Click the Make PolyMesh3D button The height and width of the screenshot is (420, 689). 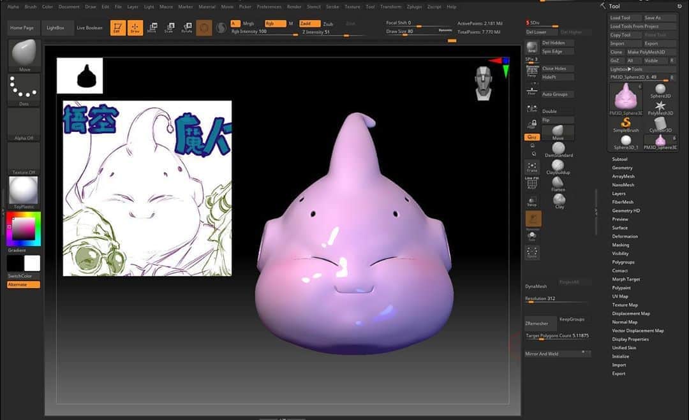[x=651, y=52]
